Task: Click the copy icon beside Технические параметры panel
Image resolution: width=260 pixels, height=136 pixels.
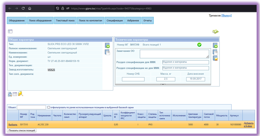Action: (215, 52)
